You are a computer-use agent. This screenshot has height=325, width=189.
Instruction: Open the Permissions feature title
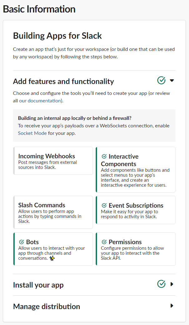[125, 242]
